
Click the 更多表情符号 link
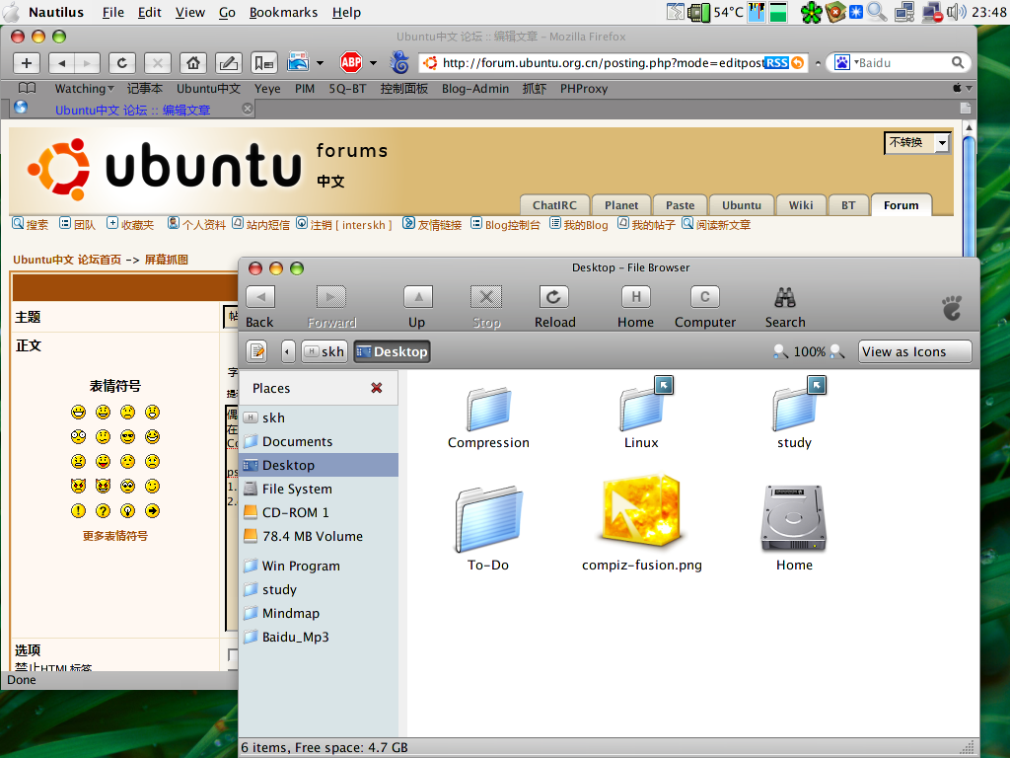(115, 536)
